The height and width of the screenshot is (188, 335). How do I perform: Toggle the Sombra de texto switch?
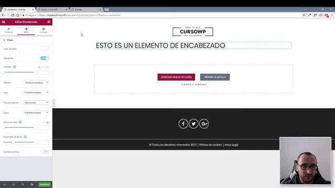coord(44,151)
